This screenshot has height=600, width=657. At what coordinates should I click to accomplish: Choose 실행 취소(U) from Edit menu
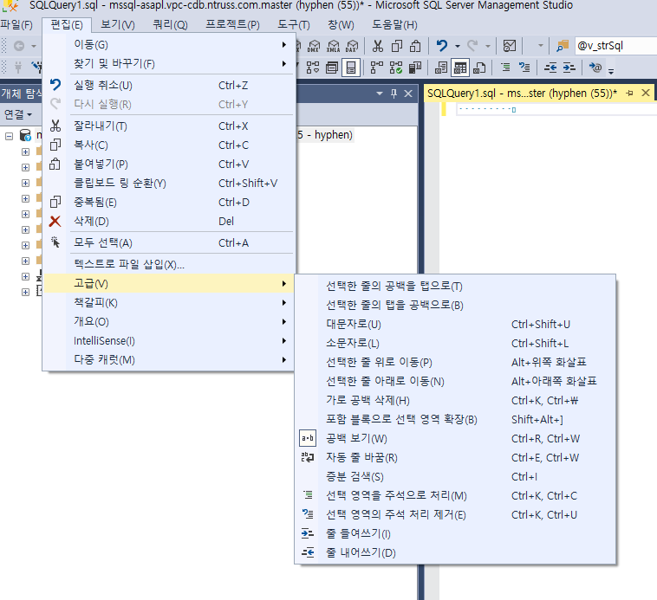tap(169, 86)
